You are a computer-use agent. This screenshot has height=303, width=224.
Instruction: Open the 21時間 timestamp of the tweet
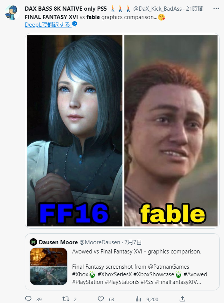(x=195, y=9)
